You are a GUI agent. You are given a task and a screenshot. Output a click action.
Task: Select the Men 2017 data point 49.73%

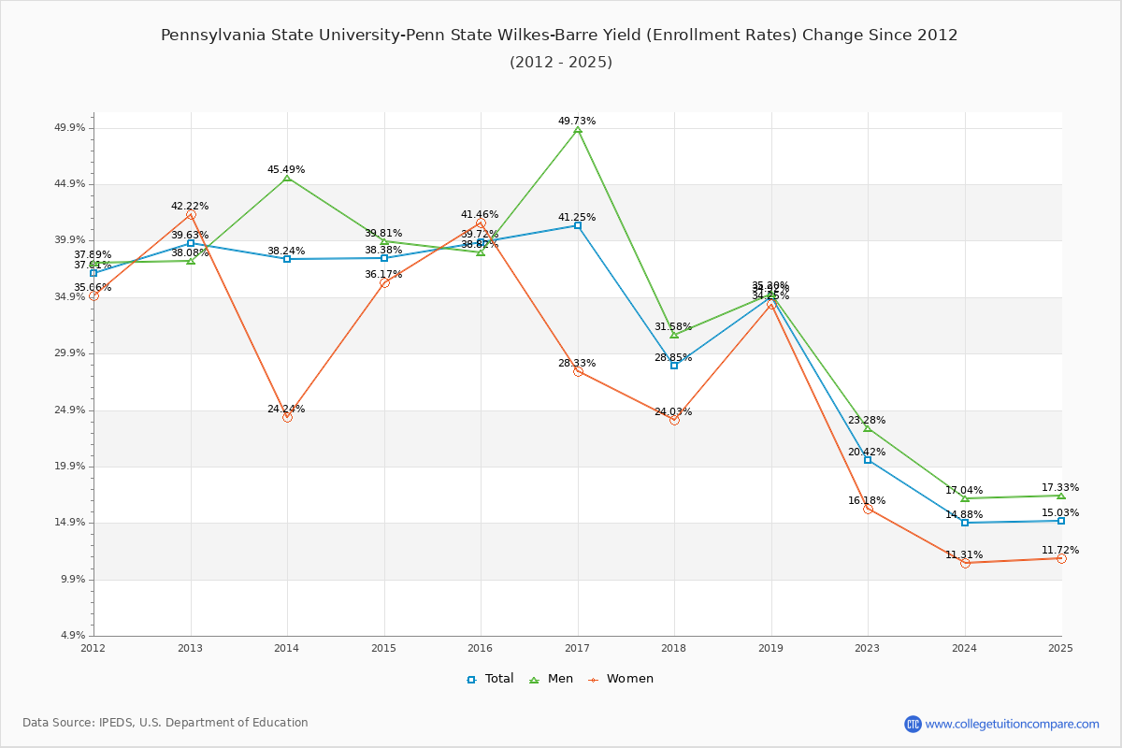point(578,129)
